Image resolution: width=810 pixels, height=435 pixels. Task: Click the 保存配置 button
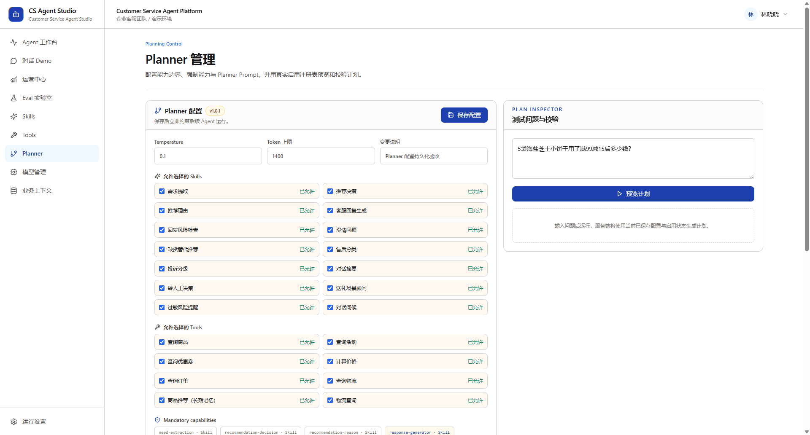tap(464, 115)
